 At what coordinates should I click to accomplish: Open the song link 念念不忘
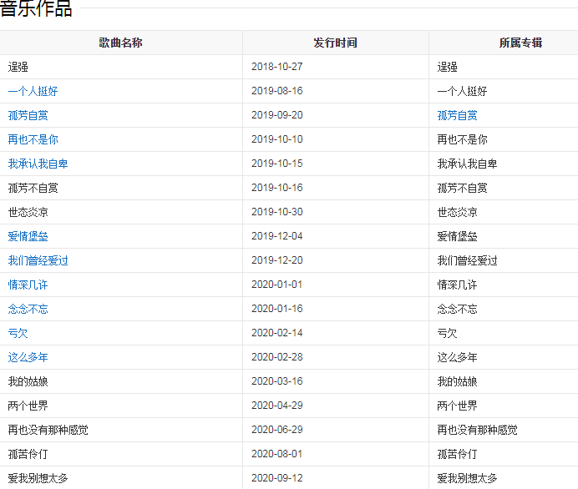[28, 309]
